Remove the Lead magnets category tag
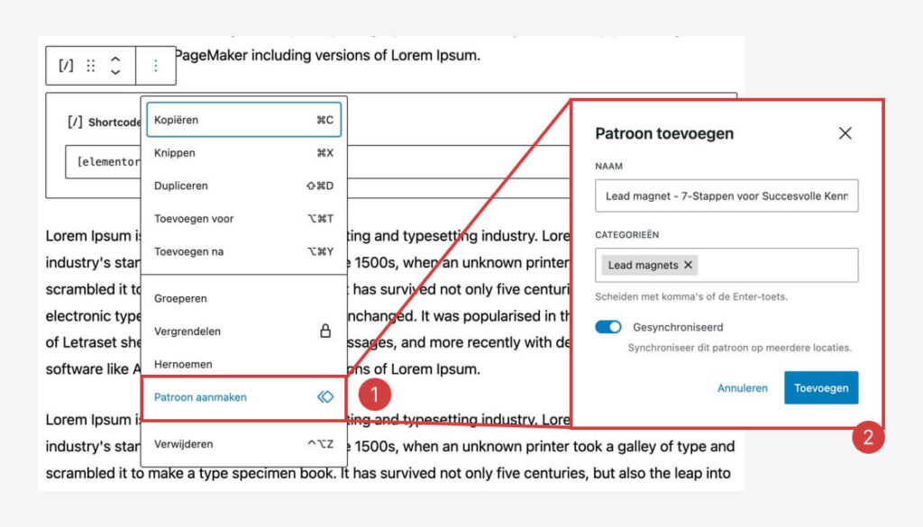 [x=688, y=265]
